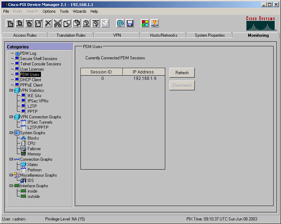The height and width of the screenshot is (224, 281).
Task: Select the PDM Log icon in Categories
Action: [17, 53]
